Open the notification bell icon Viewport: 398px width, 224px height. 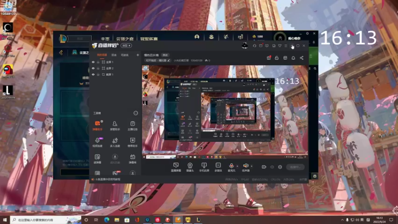coord(293,58)
